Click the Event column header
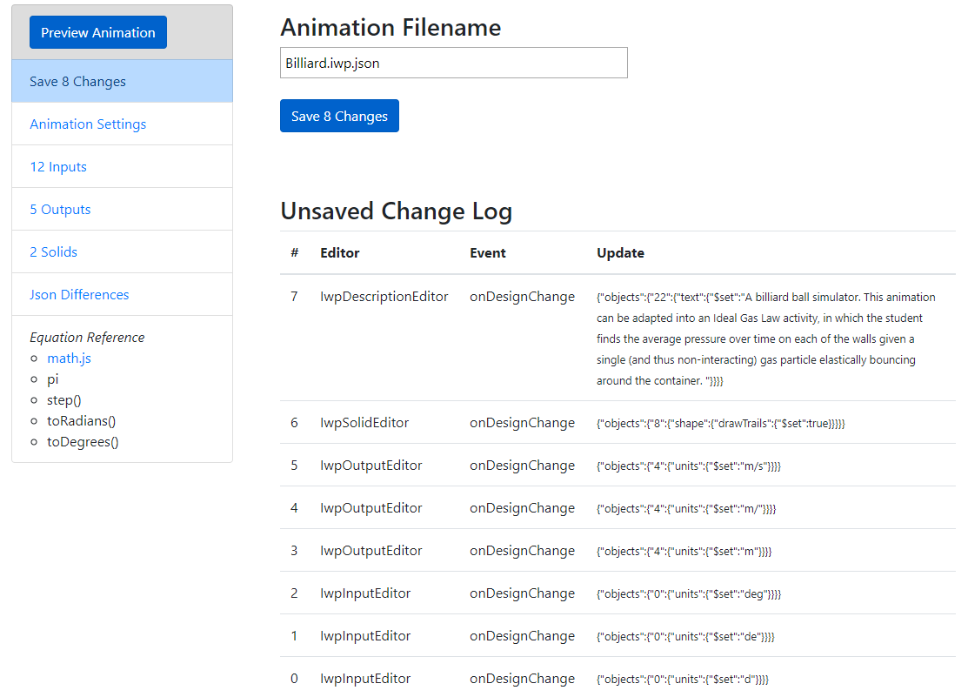The width and height of the screenshot is (968, 697). [x=488, y=252]
